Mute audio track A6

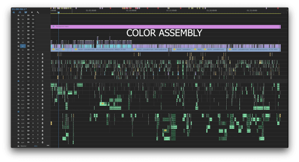(x=33, y=74)
